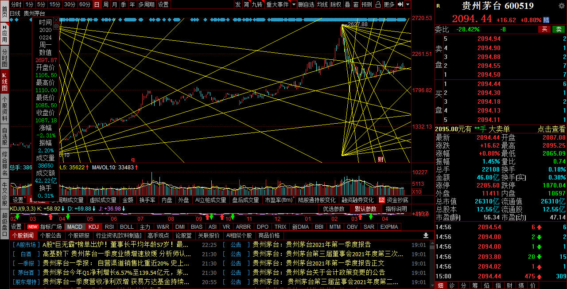Open the 重大事件 events menu

(x=277, y=4)
